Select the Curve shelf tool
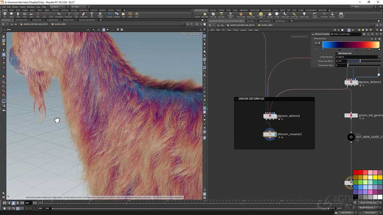This screenshot has height=215, width=383. pos(59,14)
